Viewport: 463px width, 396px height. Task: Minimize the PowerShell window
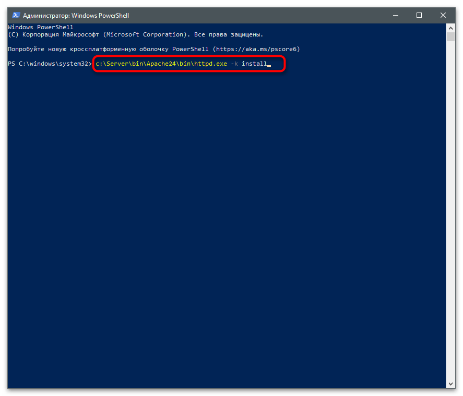(x=396, y=15)
